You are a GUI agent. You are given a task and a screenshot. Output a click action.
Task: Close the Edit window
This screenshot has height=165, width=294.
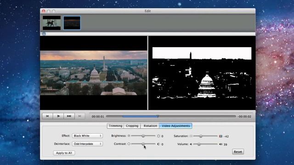(44, 11)
